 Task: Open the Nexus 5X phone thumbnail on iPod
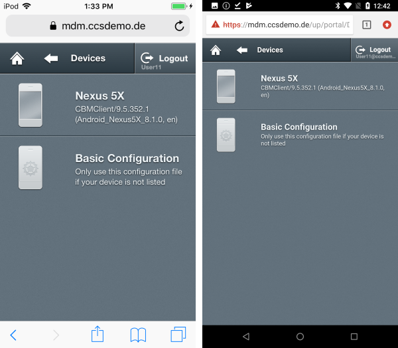coord(31,105)
